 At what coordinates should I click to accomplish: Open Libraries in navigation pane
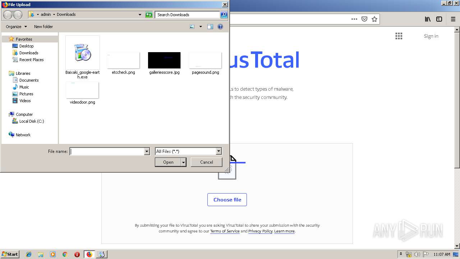click(23, 73)
